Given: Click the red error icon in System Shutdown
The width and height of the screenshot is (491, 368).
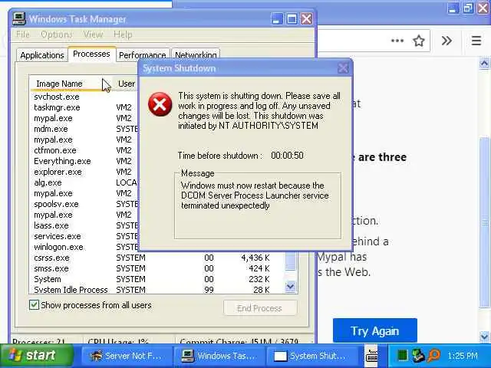Looking at the screenshot, I should point(160,104).
